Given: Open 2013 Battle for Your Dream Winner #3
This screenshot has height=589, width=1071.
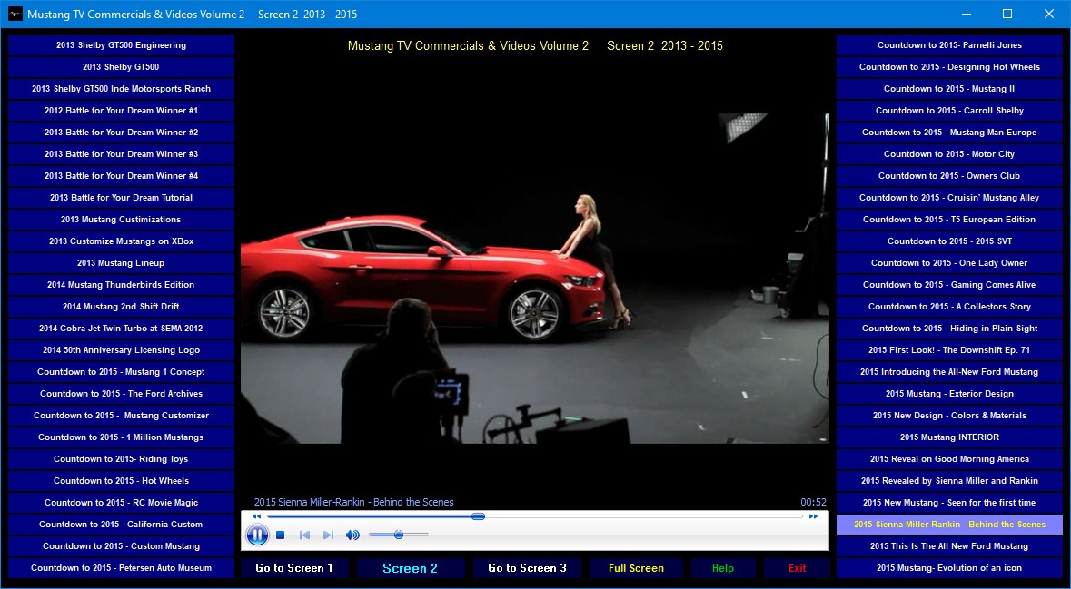Looking at the screenshot, I should pos(121,154).
